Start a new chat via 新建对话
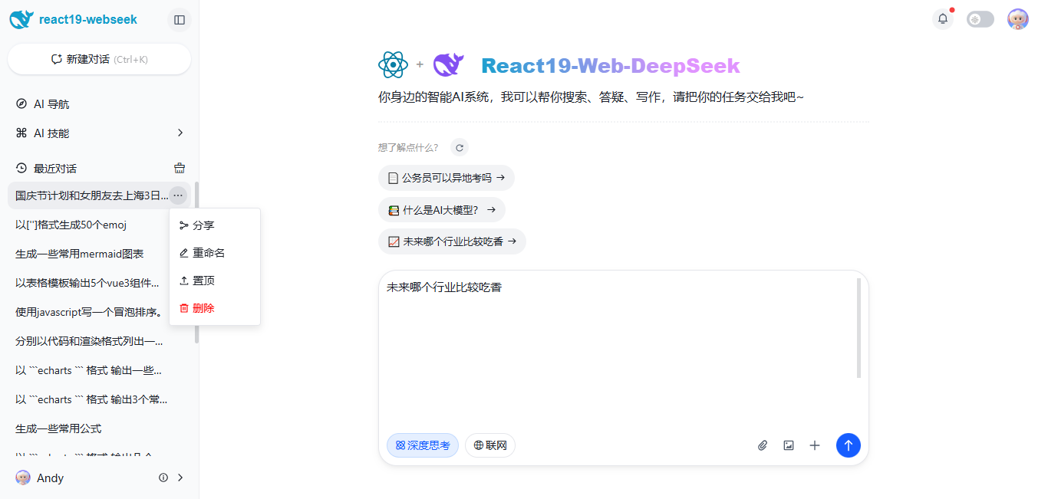 99,59
